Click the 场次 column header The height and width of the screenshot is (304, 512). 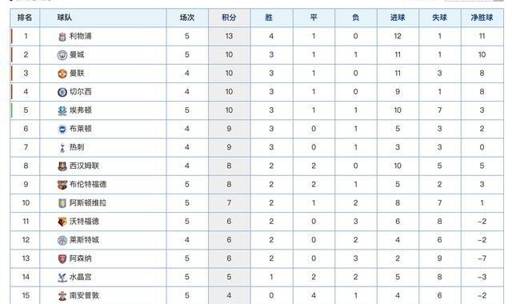click(x=187, y=18)
